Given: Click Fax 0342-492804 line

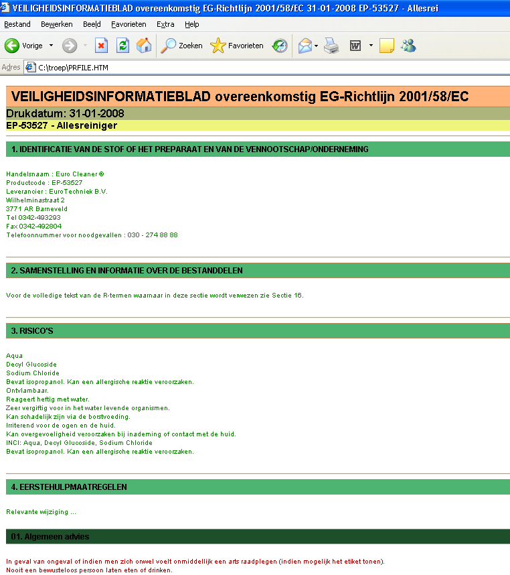Looking at the screenshot, I should 34,227.
